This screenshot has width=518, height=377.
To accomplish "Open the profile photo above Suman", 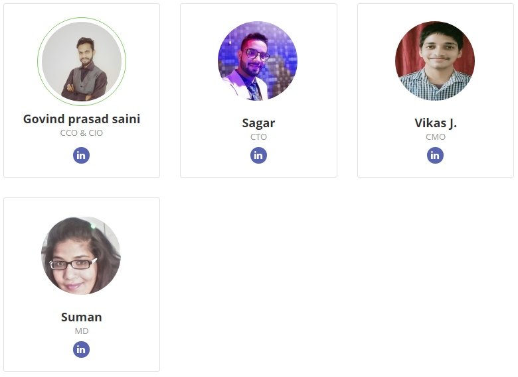I will pos(81,255).
